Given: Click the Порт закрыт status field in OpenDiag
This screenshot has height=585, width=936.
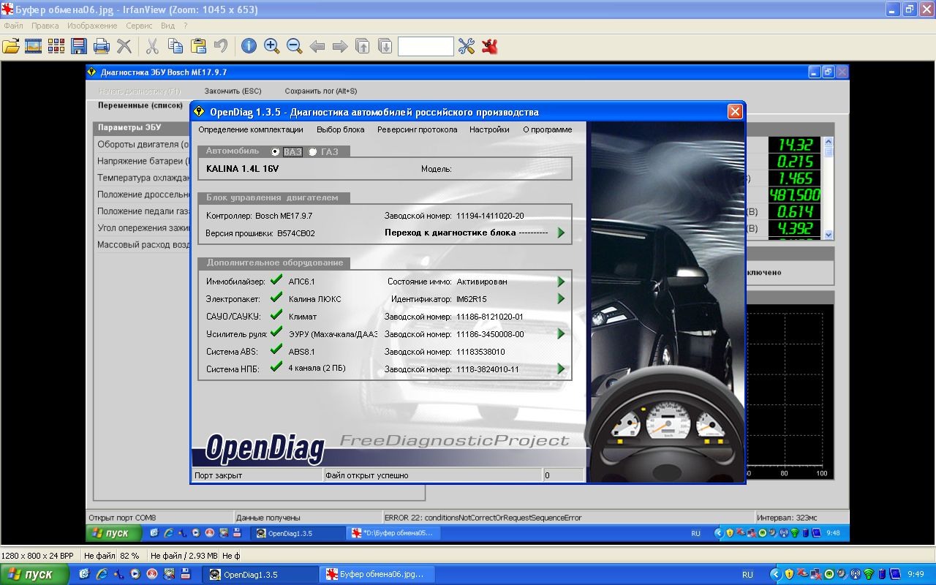Looking at the screenshot, I should point(257,475).
